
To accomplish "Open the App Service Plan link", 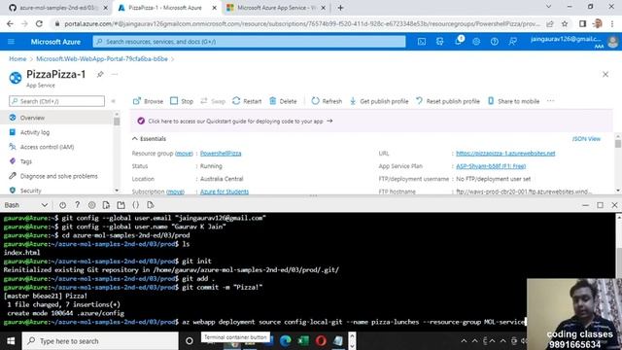I will (491, 166).
